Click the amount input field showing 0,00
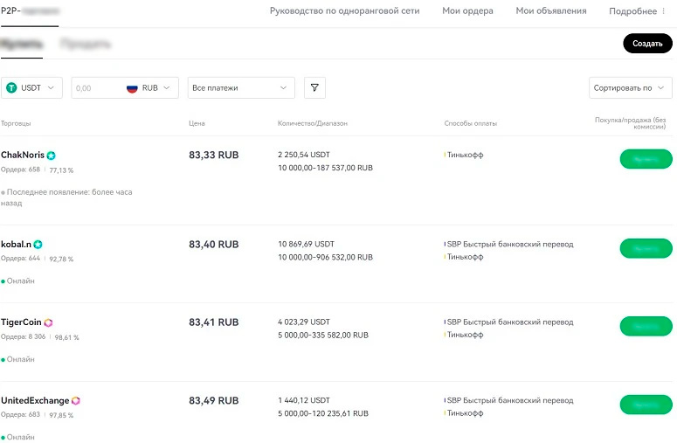 coord(96,87)
